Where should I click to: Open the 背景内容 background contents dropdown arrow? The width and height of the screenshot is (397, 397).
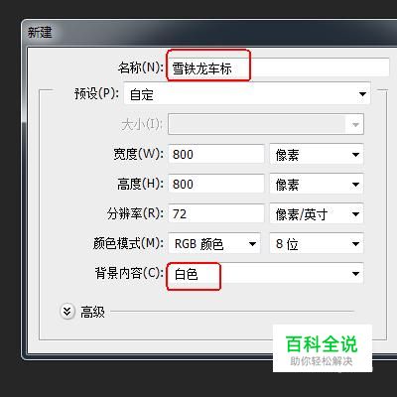point(355,274)
